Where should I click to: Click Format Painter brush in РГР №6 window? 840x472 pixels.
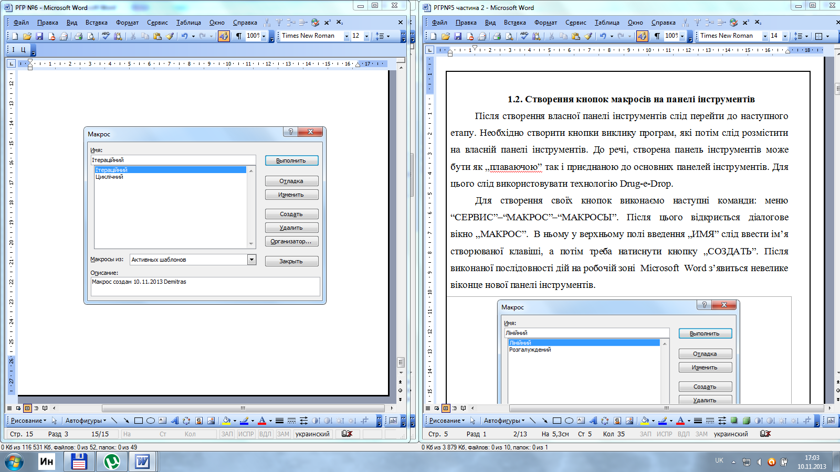[170, 36]
